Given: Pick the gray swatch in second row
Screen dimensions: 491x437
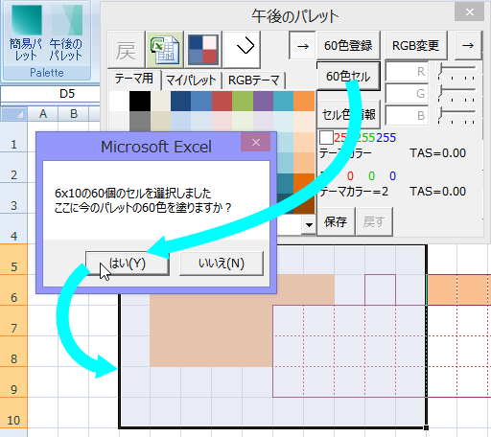Looking at the screenshot, I should click(140, 122).
